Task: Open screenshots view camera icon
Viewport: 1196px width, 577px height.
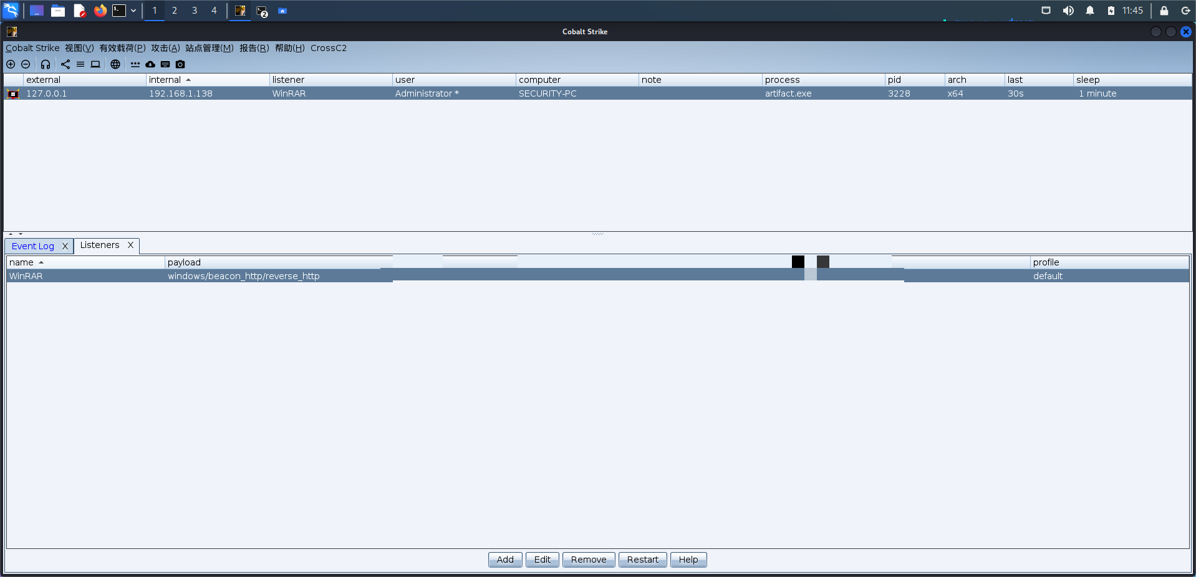Action: click(180, 64)
